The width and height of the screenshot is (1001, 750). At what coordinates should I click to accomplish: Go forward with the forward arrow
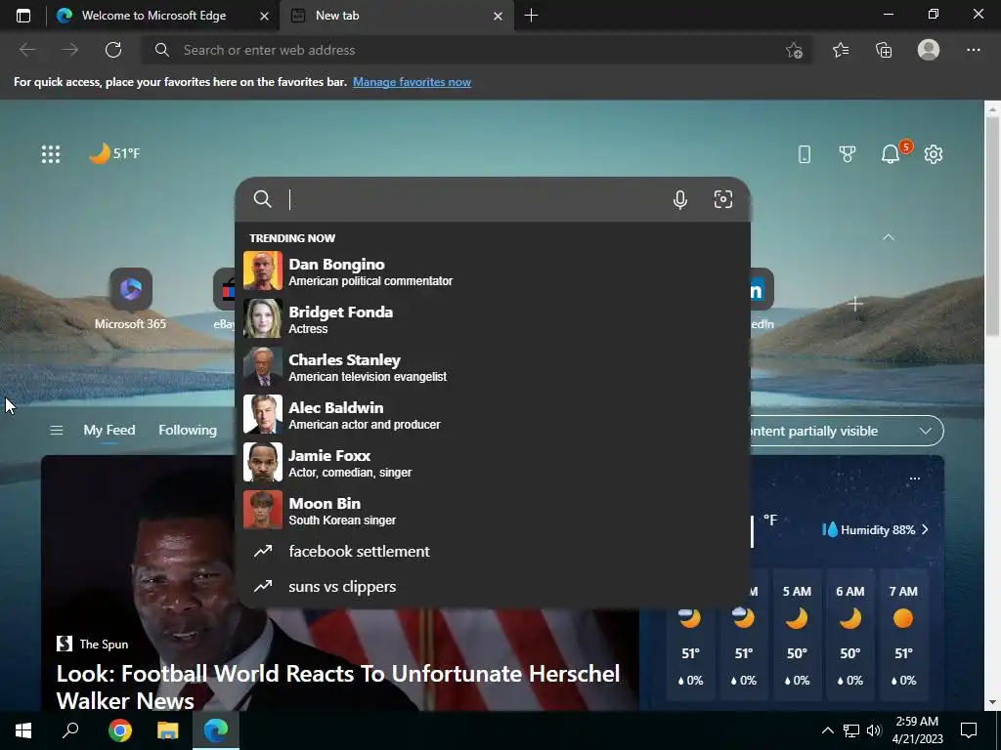70,50
